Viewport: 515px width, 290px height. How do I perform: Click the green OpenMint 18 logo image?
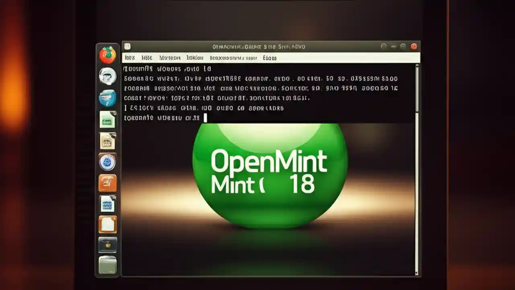tap(269, 177)
